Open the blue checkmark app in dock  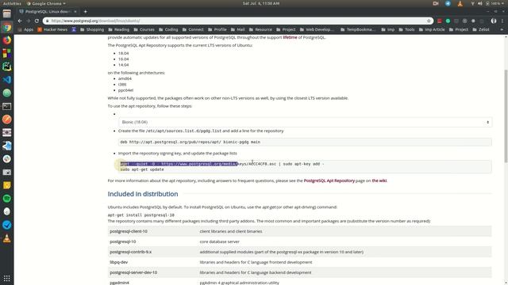[x=7, y=225]
